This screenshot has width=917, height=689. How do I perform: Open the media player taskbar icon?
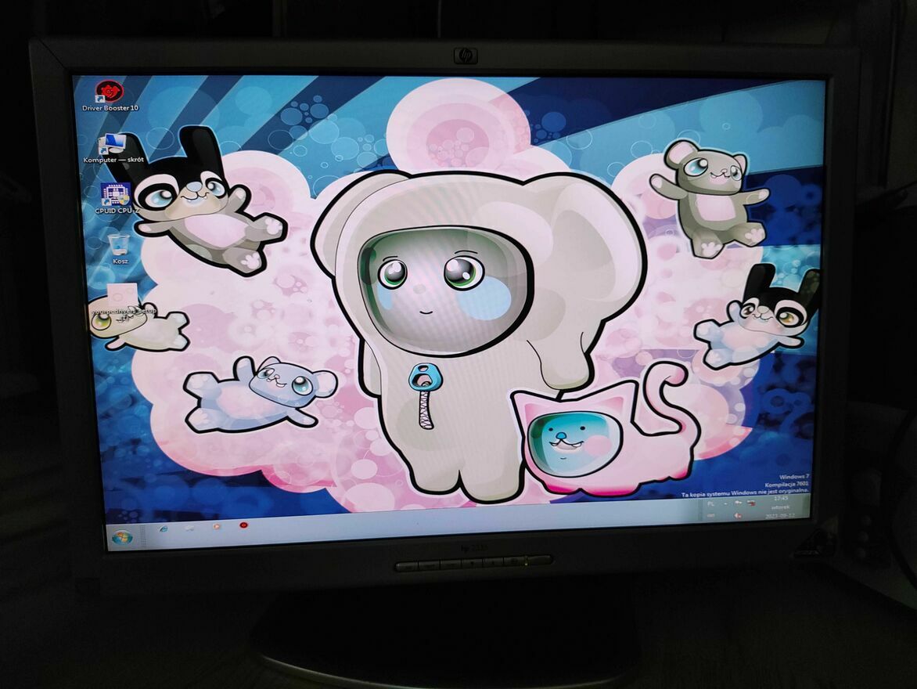coord(217,526)
